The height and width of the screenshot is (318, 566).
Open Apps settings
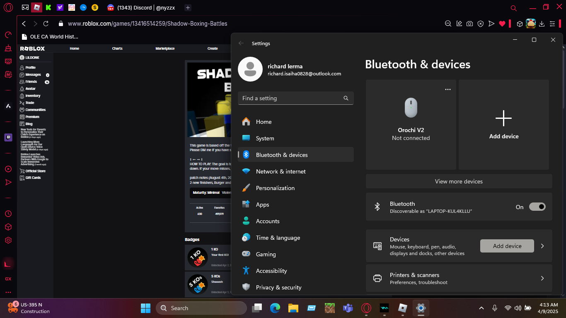(296, 205)
